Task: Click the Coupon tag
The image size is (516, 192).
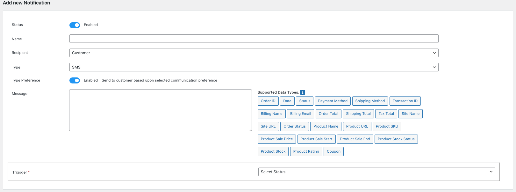Action: pos(333,151)
